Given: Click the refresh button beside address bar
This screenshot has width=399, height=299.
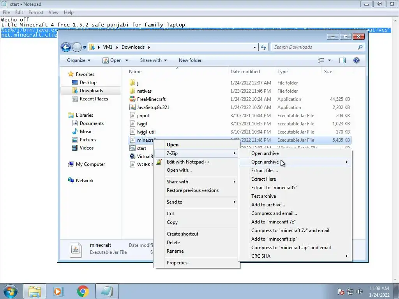Looking at the screenshot, I should click(x=263, y=47).
